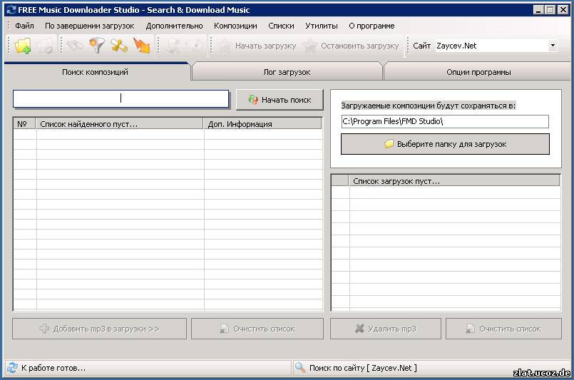Open the Утилиты menu
Screen dimensions: 574x380
[x=322, y=26]
